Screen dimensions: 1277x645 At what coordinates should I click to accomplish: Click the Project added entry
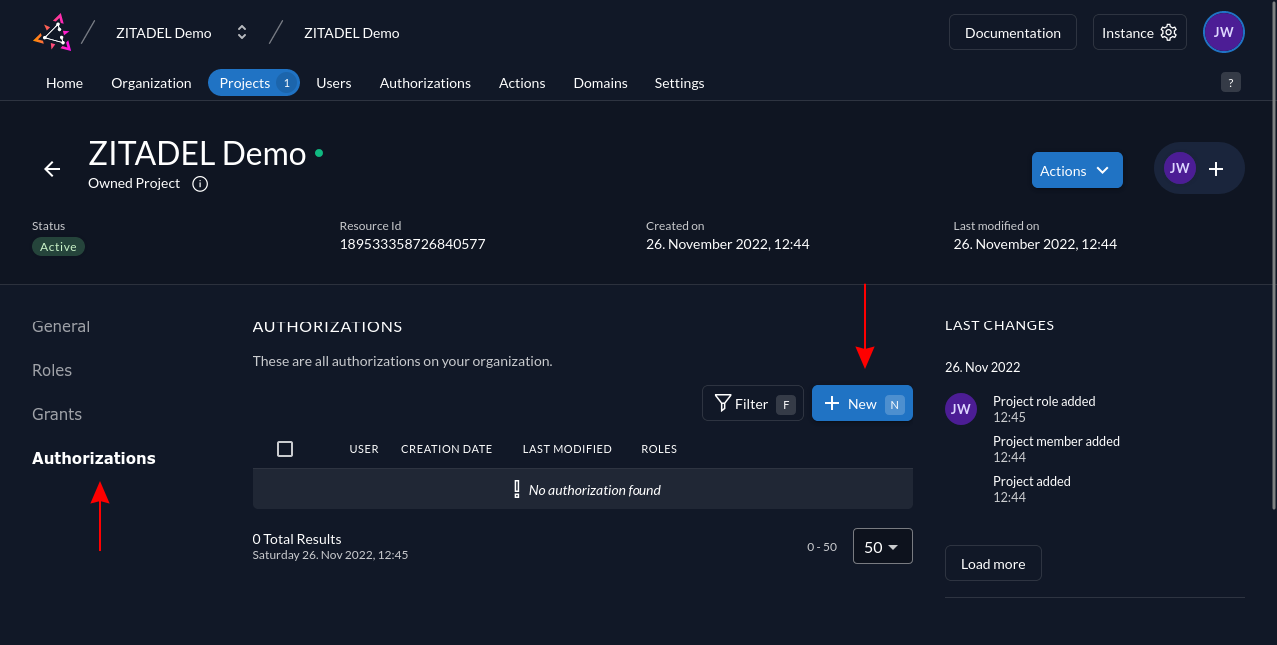(x=1032, y=489)
